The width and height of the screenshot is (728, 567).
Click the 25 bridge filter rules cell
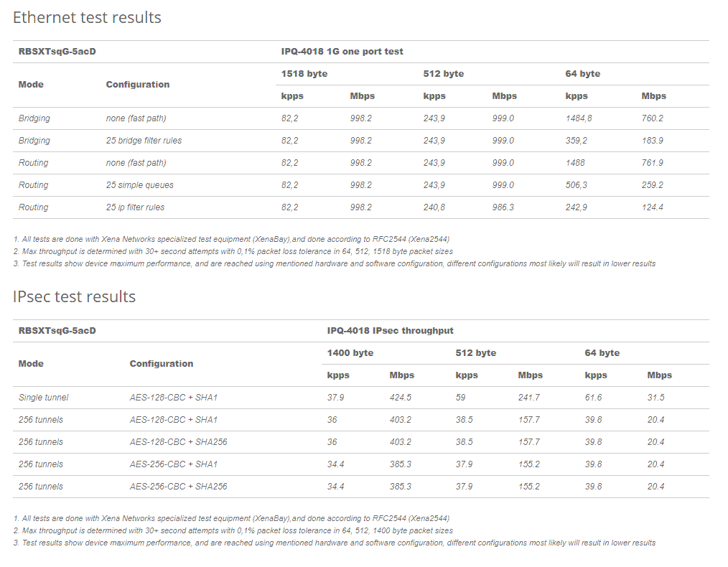tap(144, 141)
